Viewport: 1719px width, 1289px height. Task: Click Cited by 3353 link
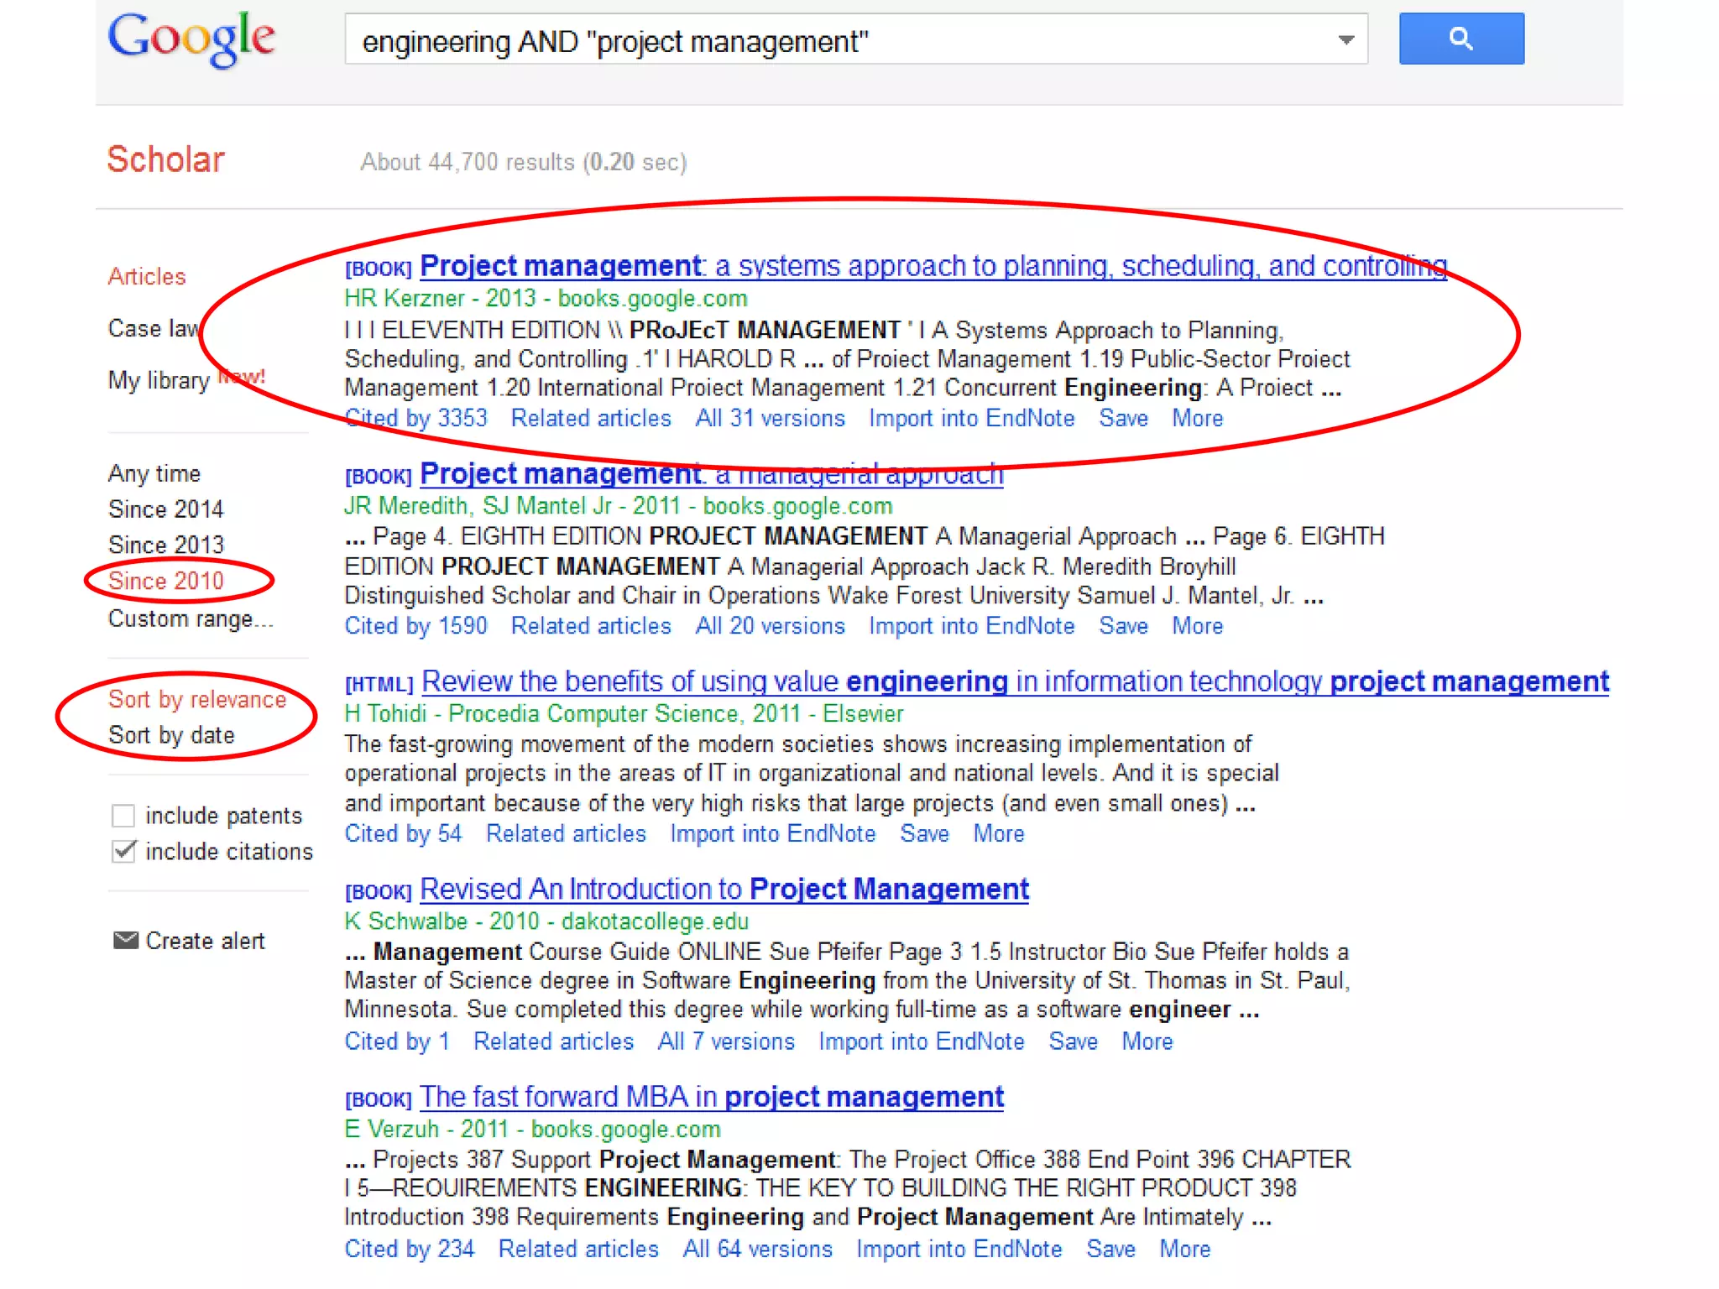(415, 418)
